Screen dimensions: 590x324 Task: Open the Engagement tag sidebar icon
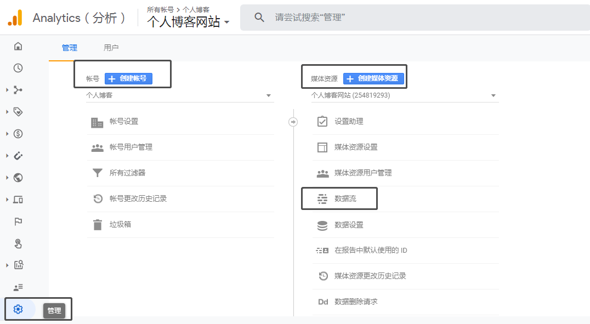point(18,112)
